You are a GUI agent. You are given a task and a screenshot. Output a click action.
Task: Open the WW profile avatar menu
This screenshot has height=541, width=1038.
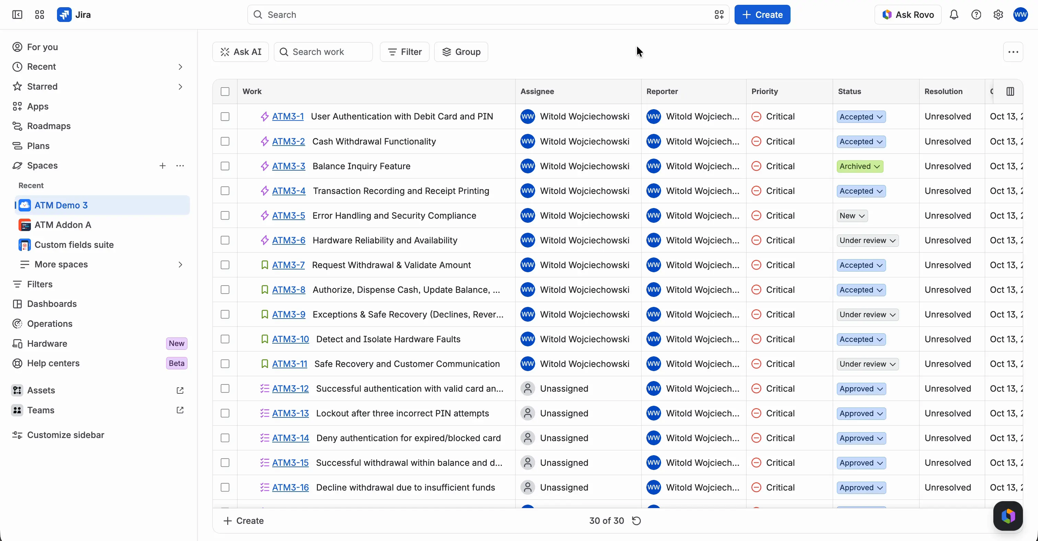(1021, 15)
